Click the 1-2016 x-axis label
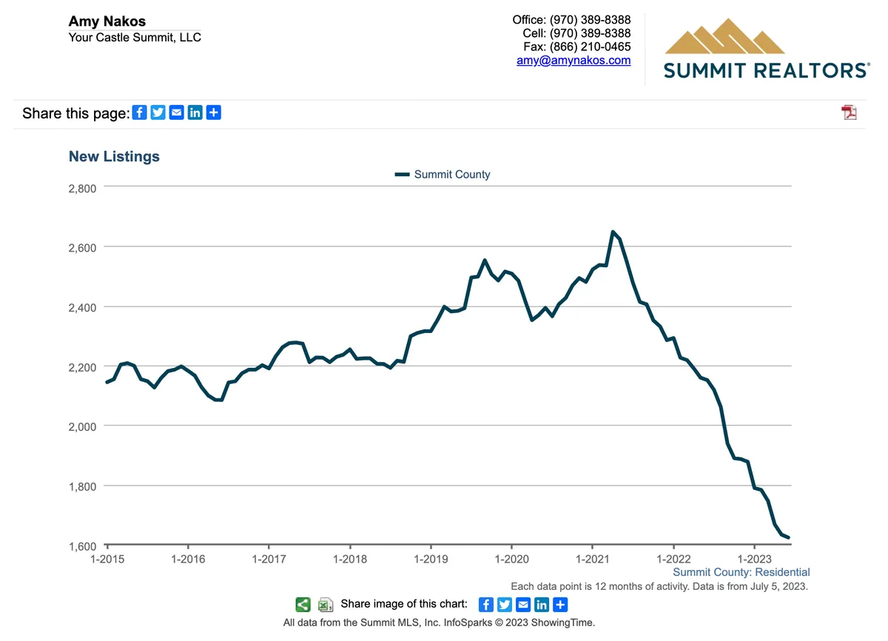 pos(188,559)
